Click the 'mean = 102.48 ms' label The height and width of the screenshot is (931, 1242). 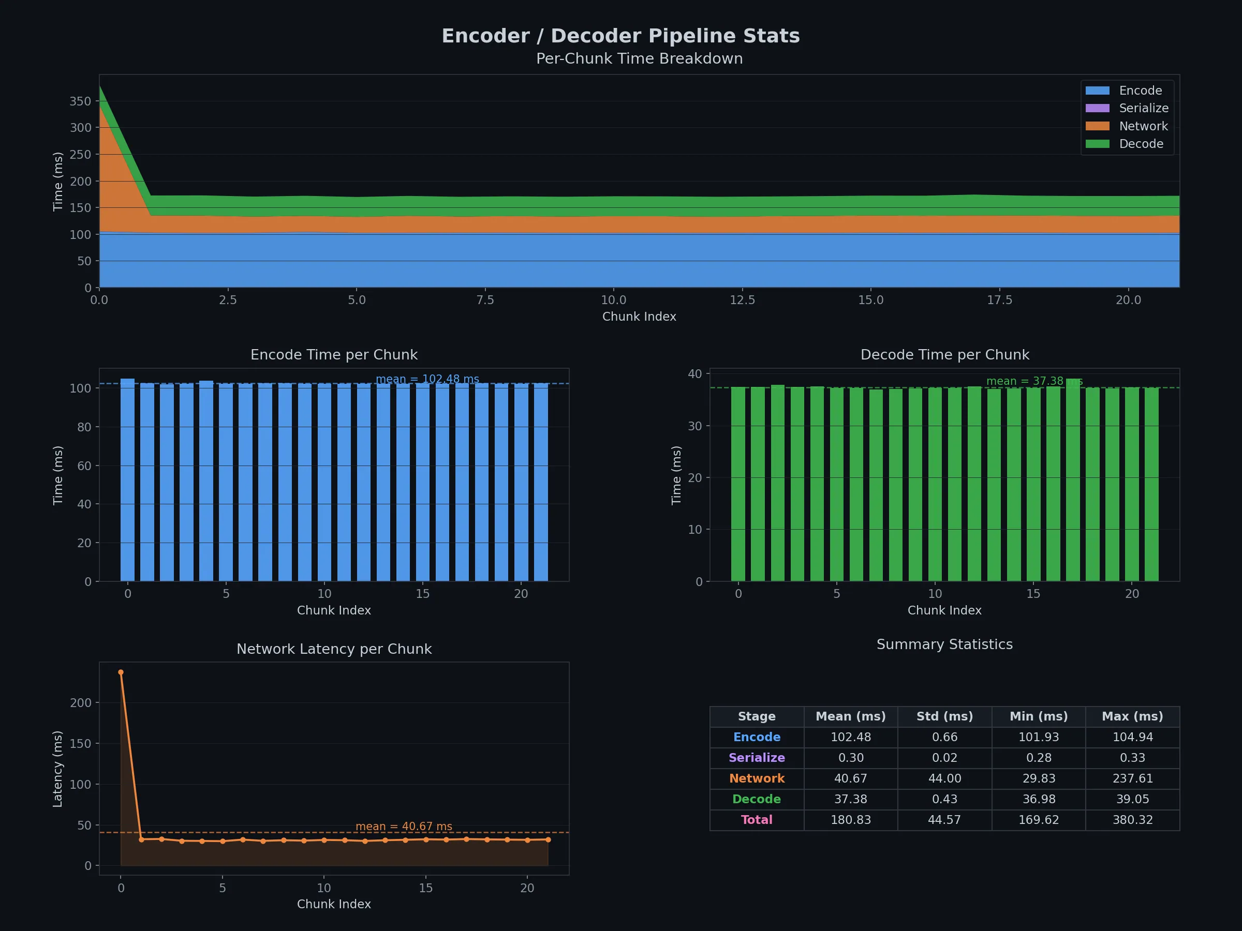[428, 379]
